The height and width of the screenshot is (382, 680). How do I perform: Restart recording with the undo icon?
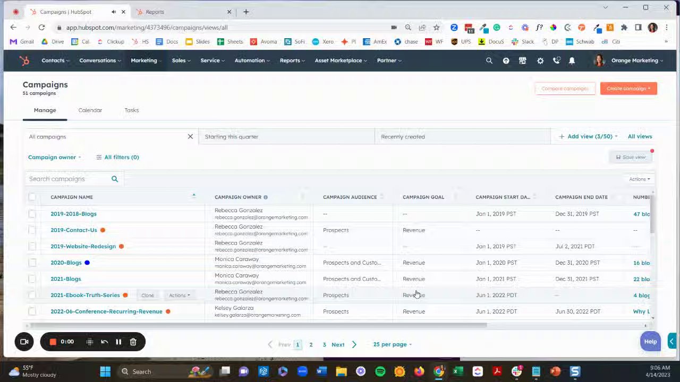pos(104,342)
